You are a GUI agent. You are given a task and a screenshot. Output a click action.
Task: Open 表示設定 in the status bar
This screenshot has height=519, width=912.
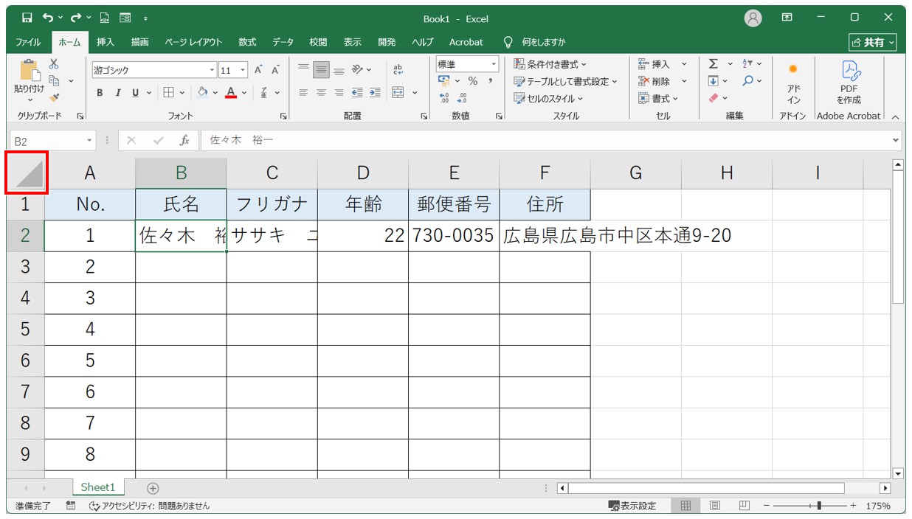[x=632, y=506]
